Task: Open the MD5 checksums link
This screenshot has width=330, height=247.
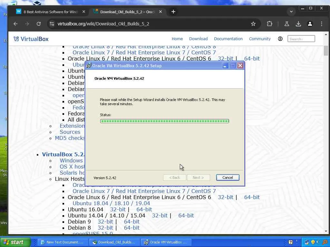Action: point(70,138)
